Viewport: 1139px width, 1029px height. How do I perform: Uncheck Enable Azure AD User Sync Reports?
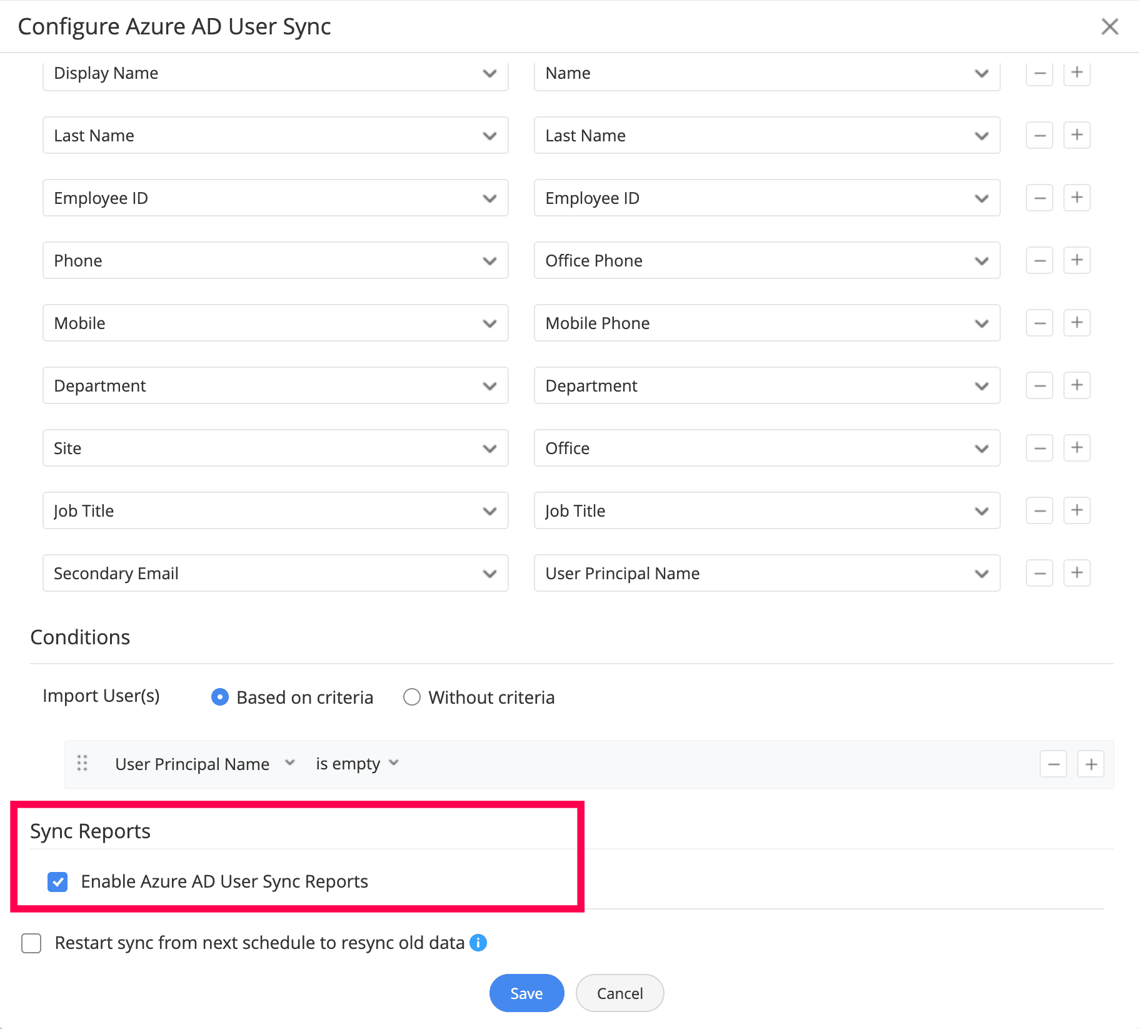pyautogui.click(x=58, y=882)
